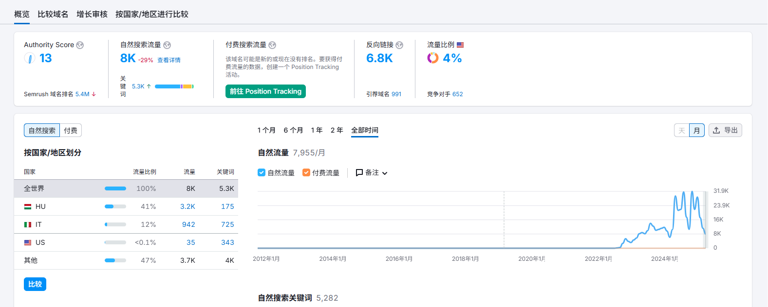Select the 6 个月 time range
The width and height of the screenshot is (768, 307).
click(293, 130)
